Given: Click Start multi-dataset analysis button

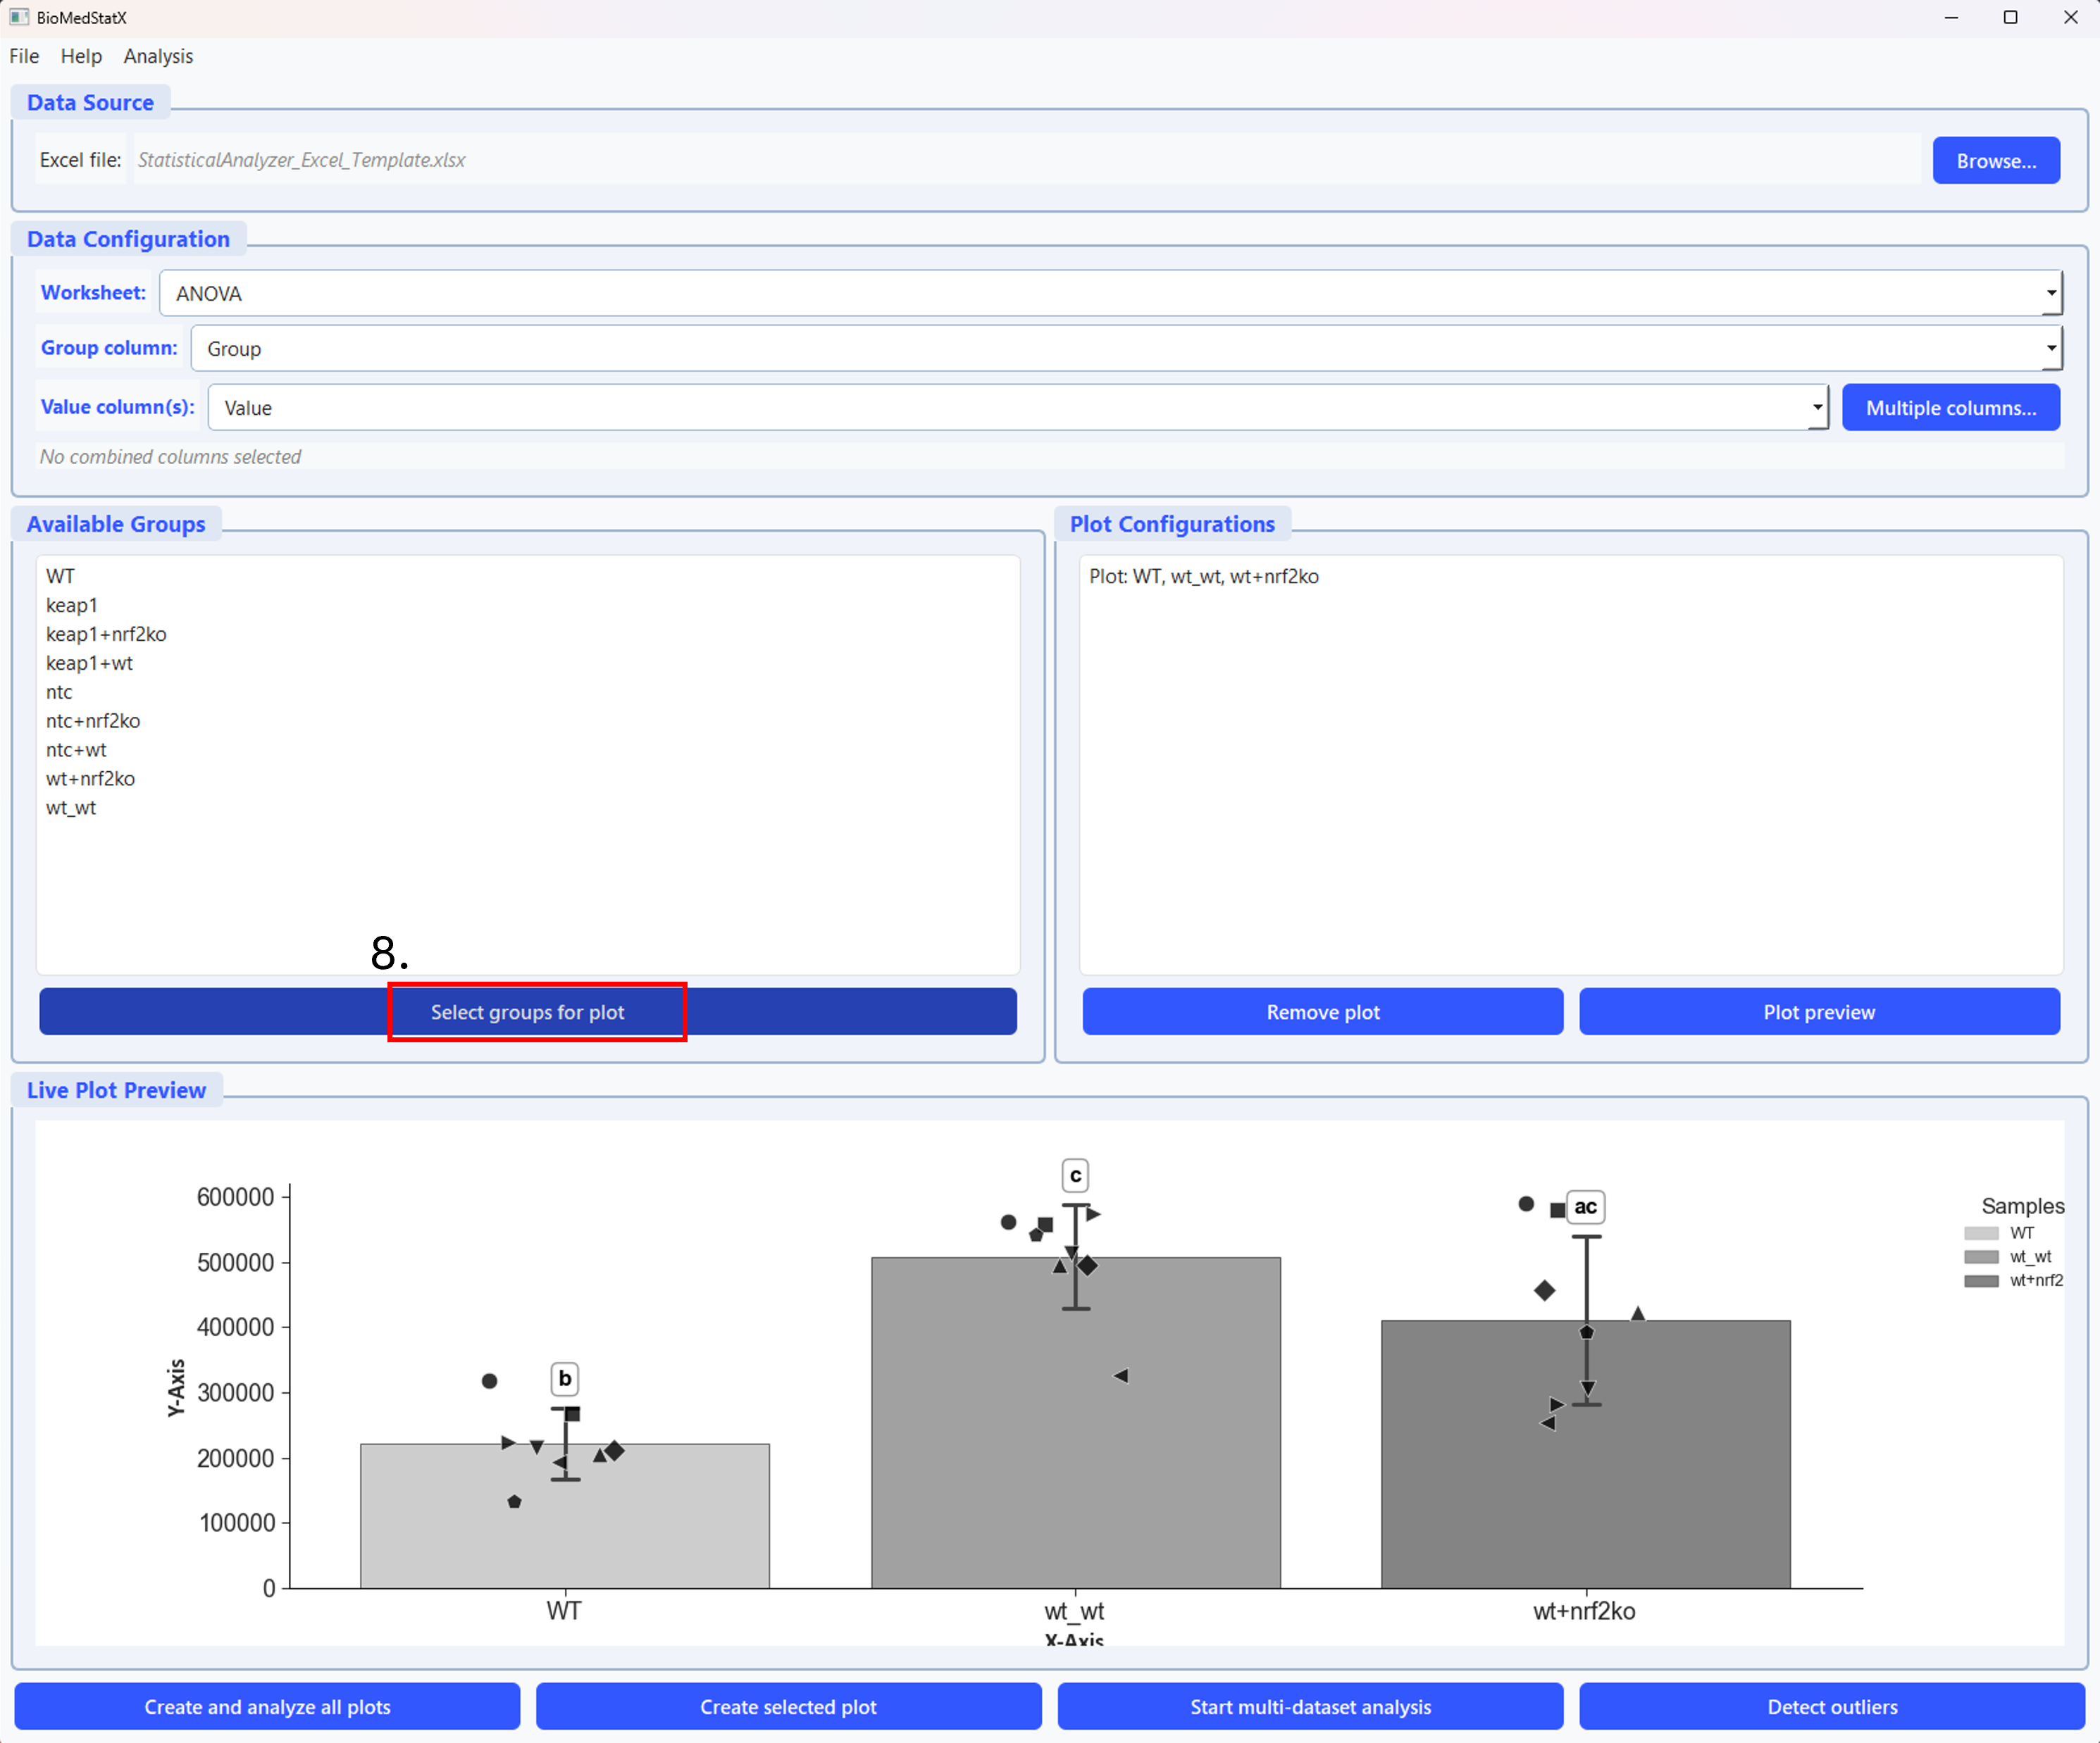Looking at the screenshot, I should pos(1310,1706).
